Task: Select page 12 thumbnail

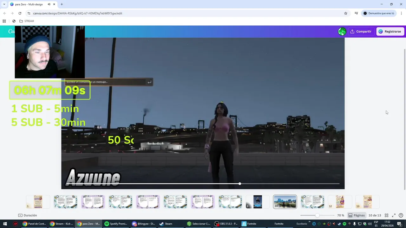Action: tap(340, 202)
